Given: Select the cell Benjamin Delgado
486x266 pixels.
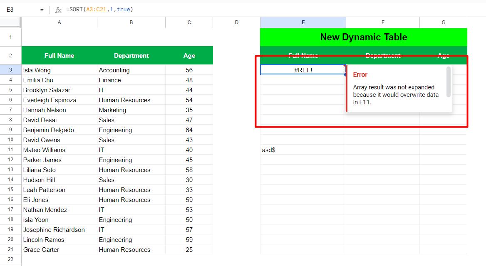Looking at the screenshot, I should pyautogui.click(x=59, y=130).
